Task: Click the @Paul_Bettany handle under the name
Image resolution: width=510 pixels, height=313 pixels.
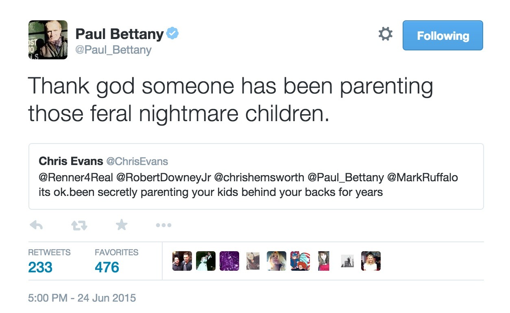Action: click(113, 50)
